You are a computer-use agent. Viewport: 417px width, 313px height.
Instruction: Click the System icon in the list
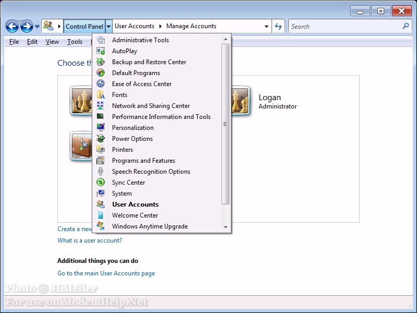(101, 193)
